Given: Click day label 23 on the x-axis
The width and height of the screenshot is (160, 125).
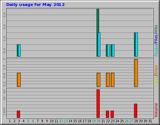Looking at the screenshot, I should (112, 121).
